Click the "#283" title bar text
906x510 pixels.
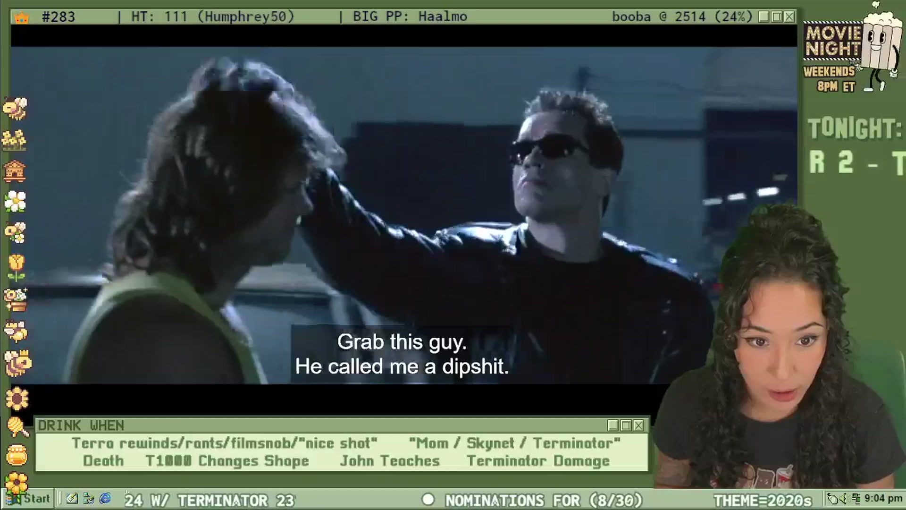click(58, 17)
